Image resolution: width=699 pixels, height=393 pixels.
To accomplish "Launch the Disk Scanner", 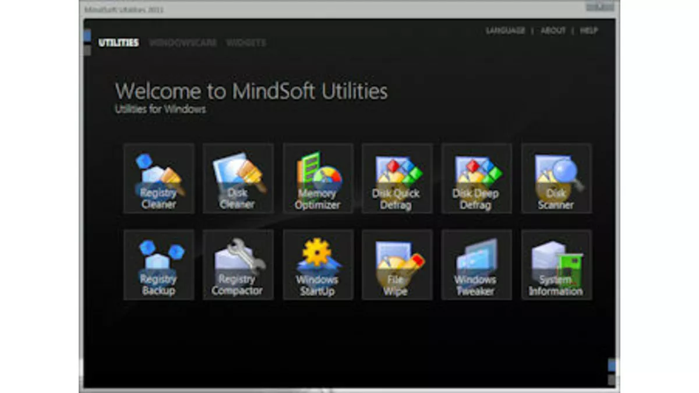I will coord(556,179).
